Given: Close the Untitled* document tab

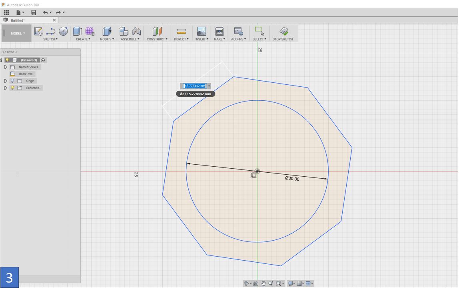Looking at the screenshot, I should click(x=54, y=20).
